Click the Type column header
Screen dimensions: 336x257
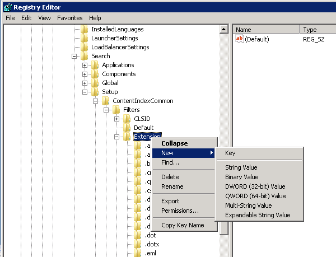click(x=318, y=29)
